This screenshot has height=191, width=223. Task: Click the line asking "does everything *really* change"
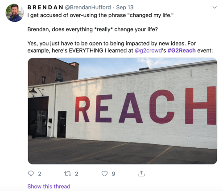pyautogui.click(x=92, y=29)
